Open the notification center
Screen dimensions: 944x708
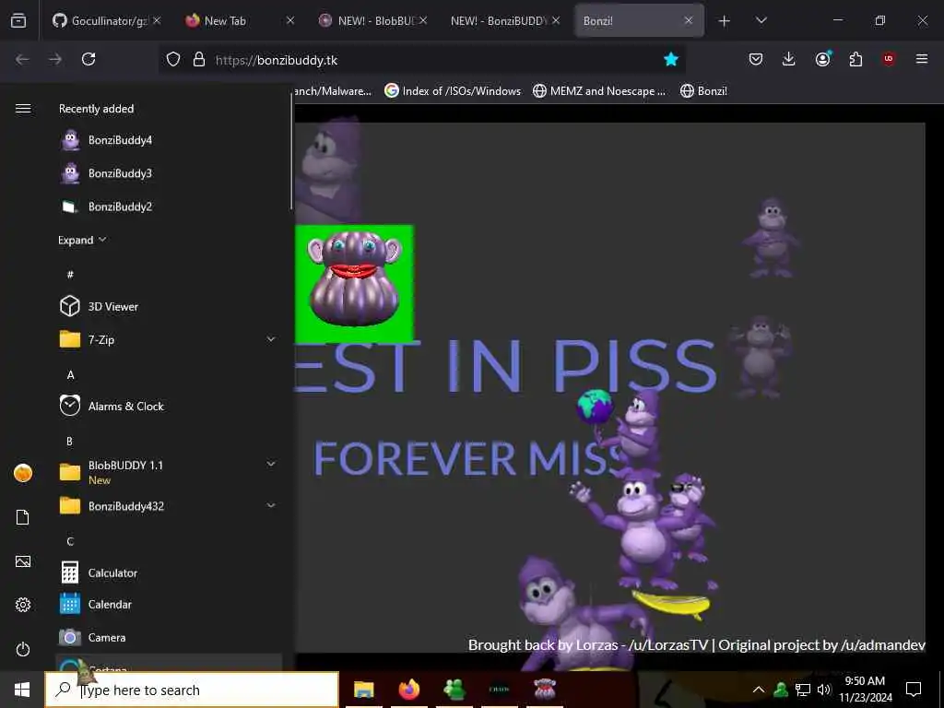point(914,690)
